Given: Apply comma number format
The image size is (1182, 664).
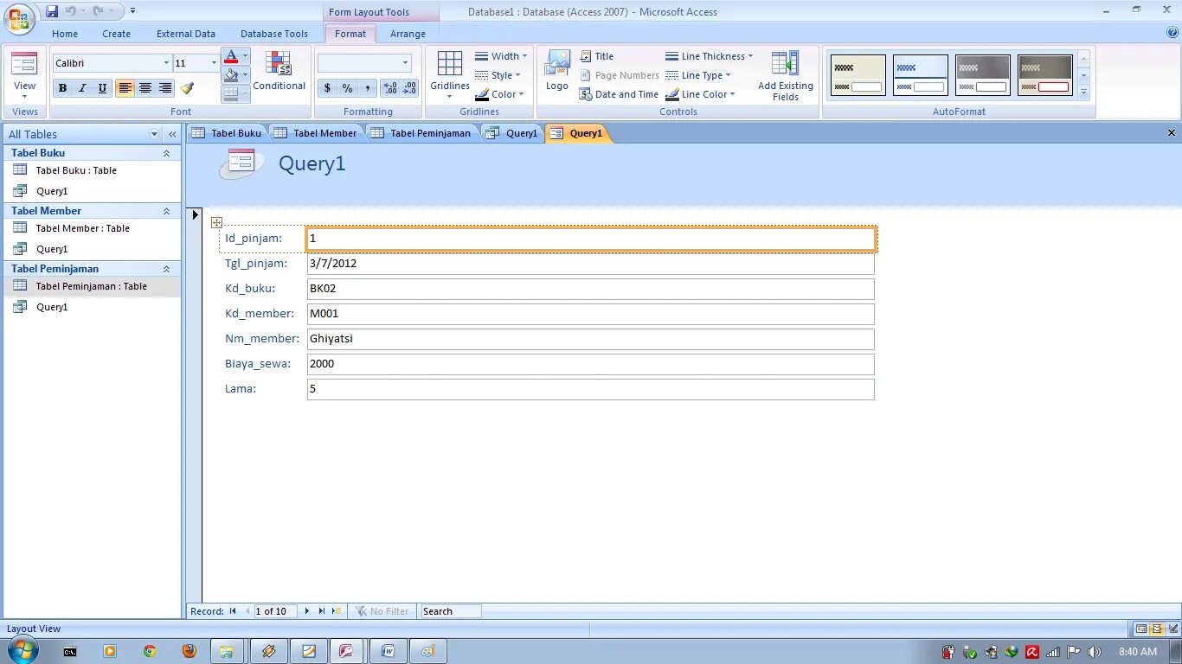Looking at the screenshot, I should pos(367,88).
